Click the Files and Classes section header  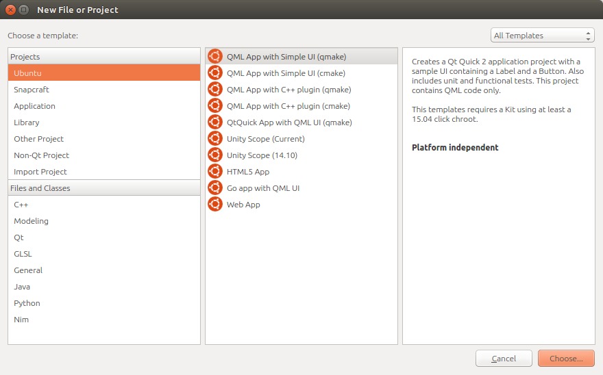point(104,188)
